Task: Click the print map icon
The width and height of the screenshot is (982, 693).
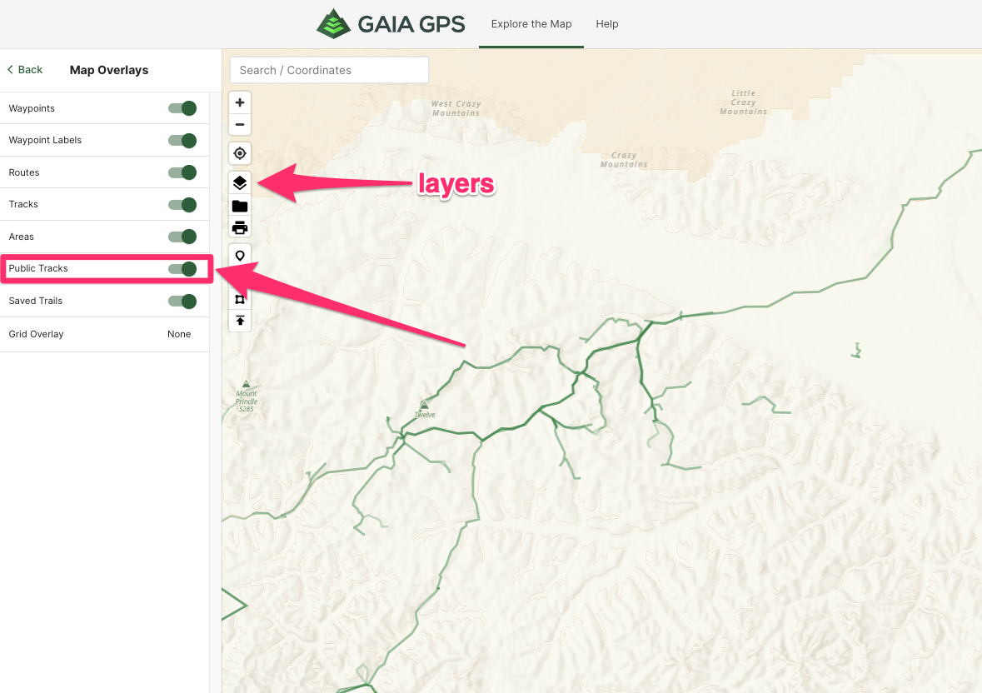Action: click(x=240, y=227)
